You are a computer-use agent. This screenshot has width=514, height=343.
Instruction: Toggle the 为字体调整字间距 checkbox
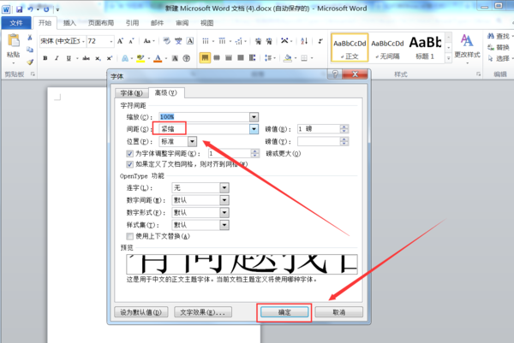click(x=130, y=153)
